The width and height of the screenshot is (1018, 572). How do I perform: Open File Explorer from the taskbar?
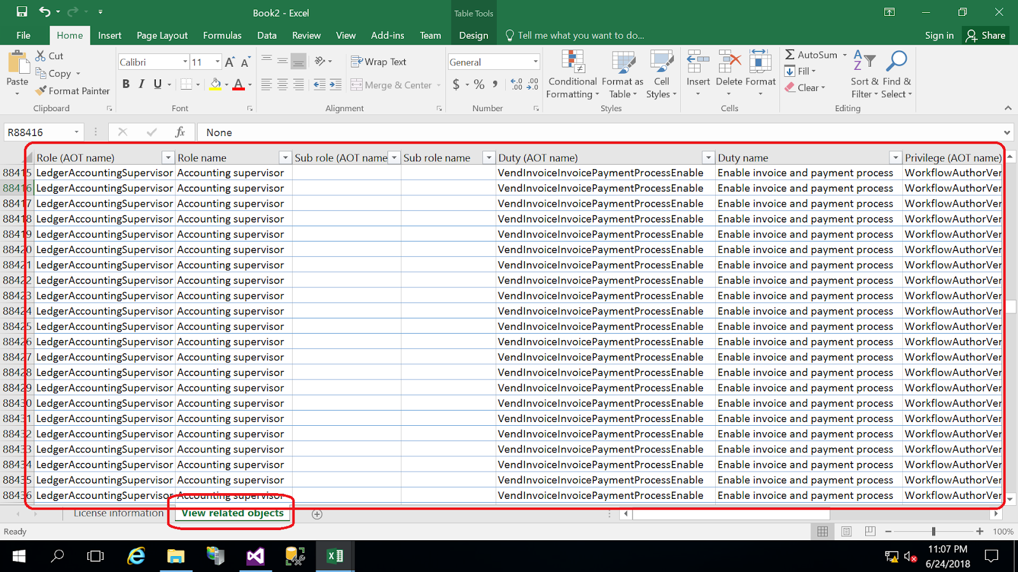click(x=176, y=557)
